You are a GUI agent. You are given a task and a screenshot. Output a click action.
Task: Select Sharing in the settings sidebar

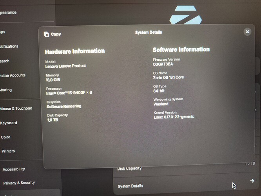point(6,90)
